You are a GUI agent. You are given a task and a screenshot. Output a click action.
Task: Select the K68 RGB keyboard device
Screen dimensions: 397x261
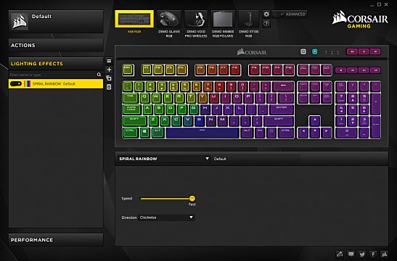(134, 19)
